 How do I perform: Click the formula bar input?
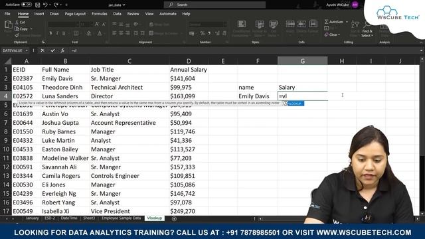click(x=244, y=50)
